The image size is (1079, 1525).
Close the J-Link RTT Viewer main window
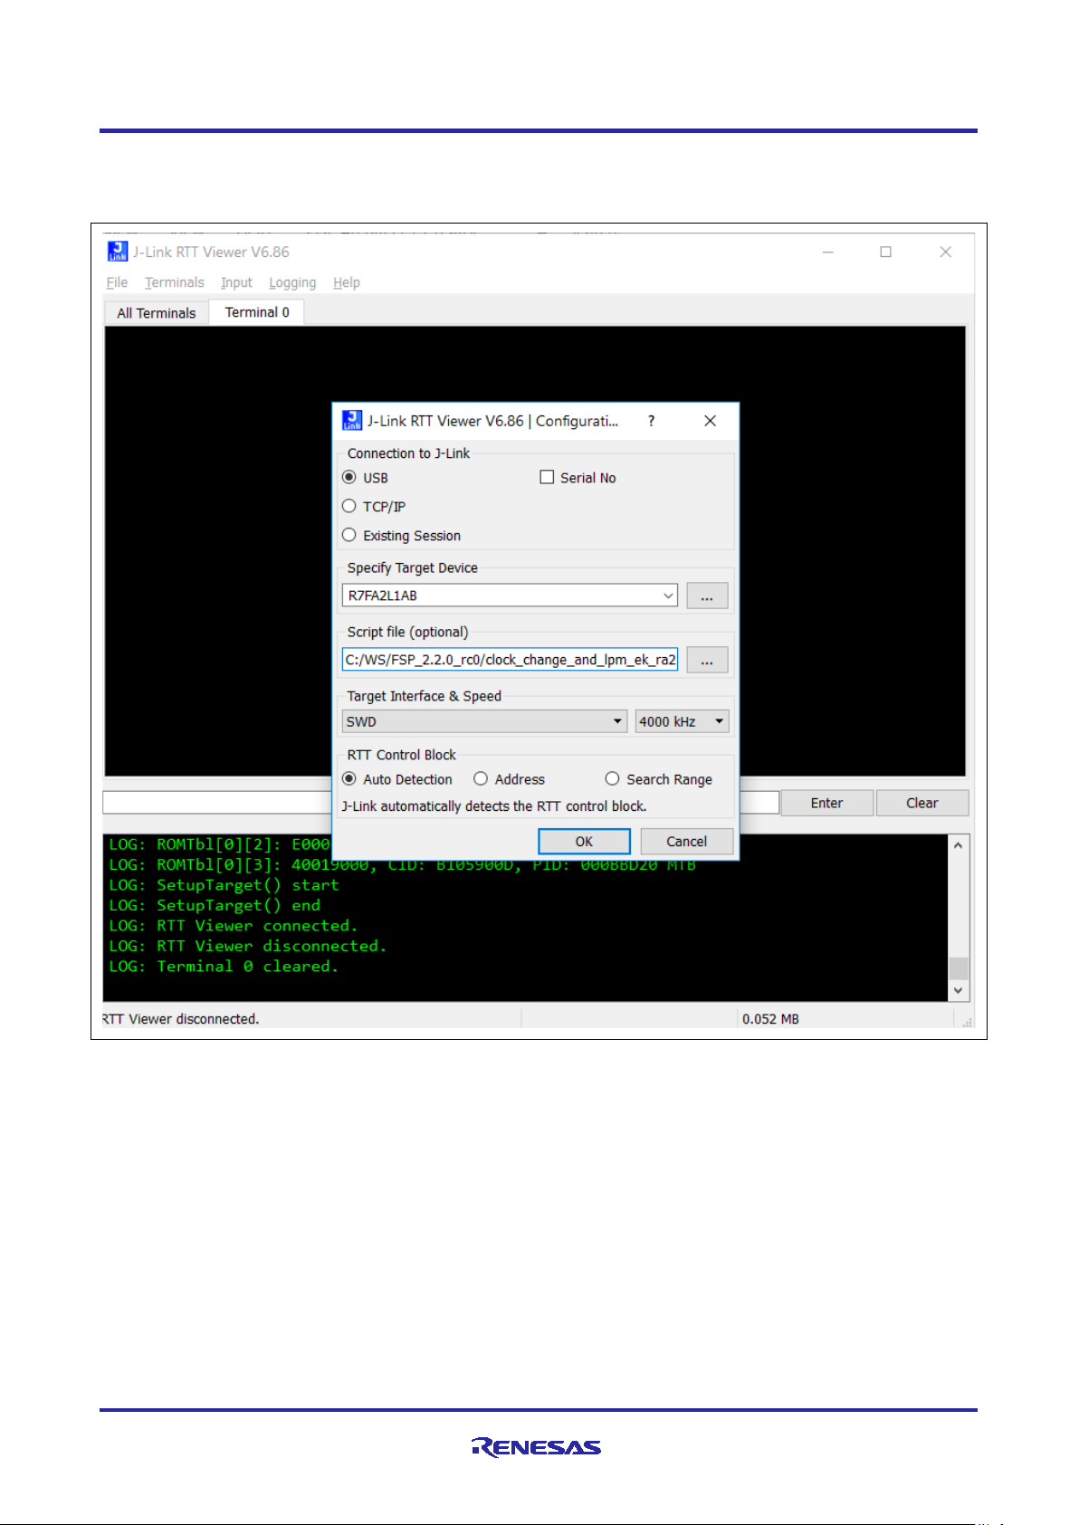tap(945, 252)
